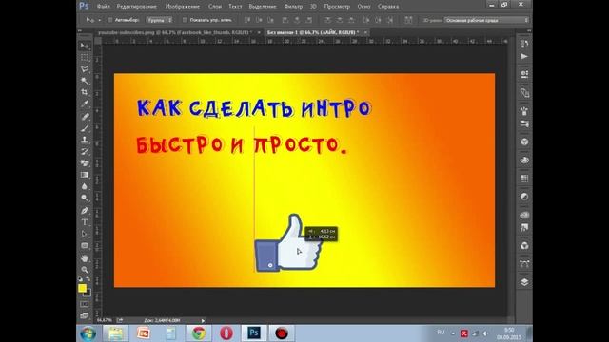Select the Clone Stamp tool
This screenshot has width=609, height=342.
[85, 140]
